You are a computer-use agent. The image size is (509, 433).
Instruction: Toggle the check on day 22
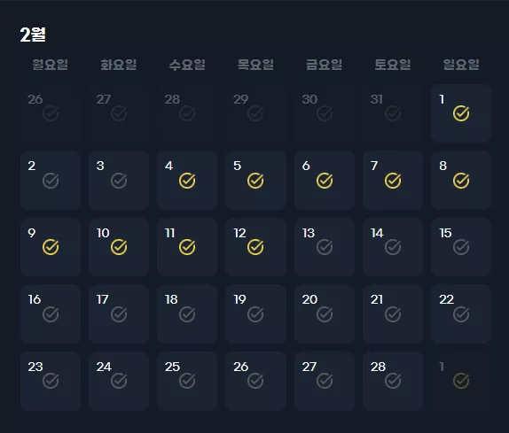click(461, 314)
